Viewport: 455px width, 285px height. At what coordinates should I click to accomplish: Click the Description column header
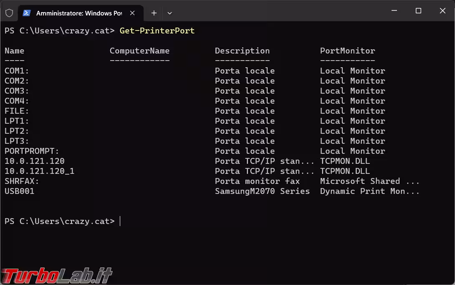click(242, 51)
